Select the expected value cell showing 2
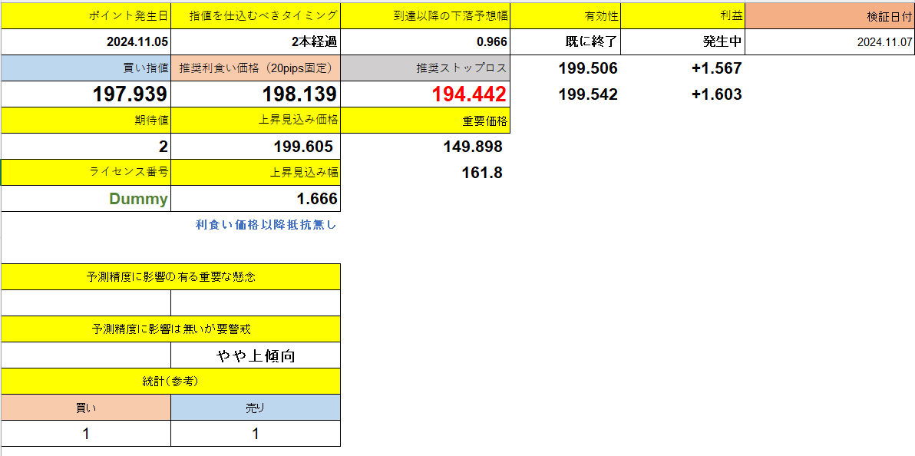This screenshot has width=915, height=456. pos(86,146)
